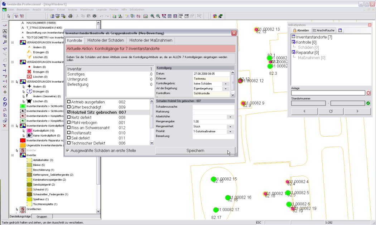
Task: Uncheck 'Holzteil Sitz gebrochen' damage checkbox
Action: click(x=69, y=112)
